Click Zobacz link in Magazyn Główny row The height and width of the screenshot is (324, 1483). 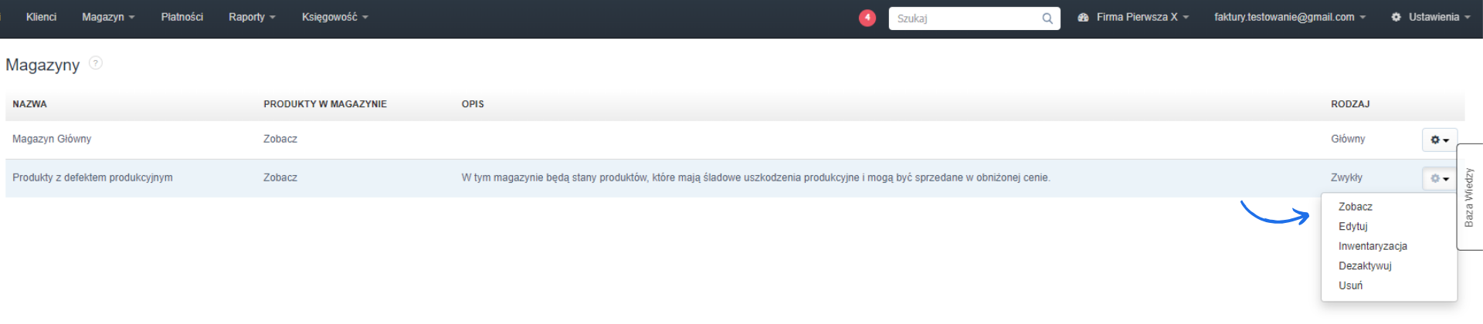pyautogui.click(x=280, y=139)
